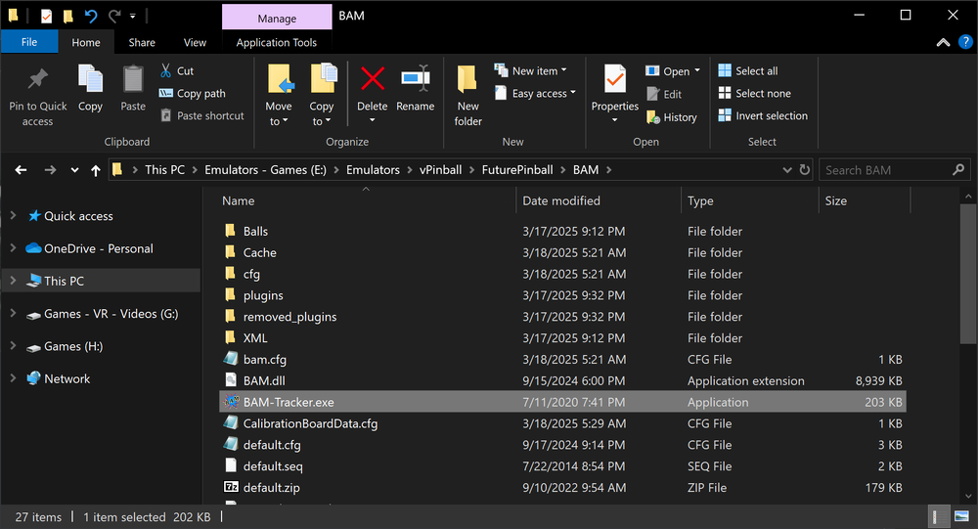Click Emulators - Games (E:) breadcrumb
The height and width of the screenshot is (529, 978).
pos(265,170)
